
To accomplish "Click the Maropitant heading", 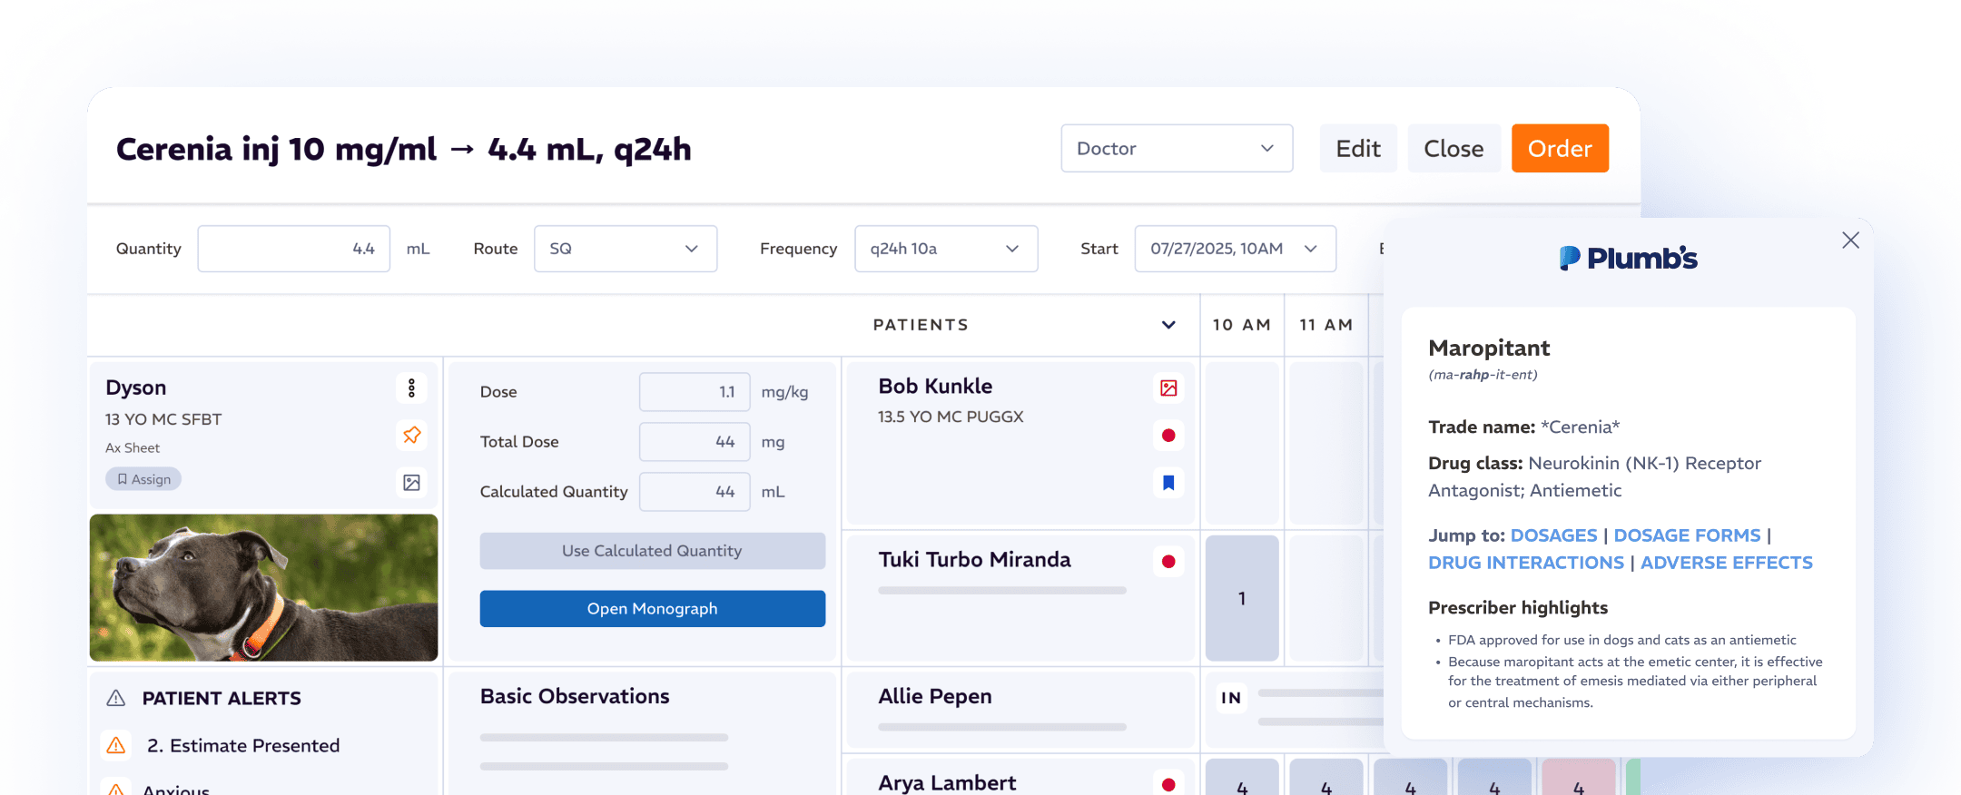I will [x=1489, y=348].
